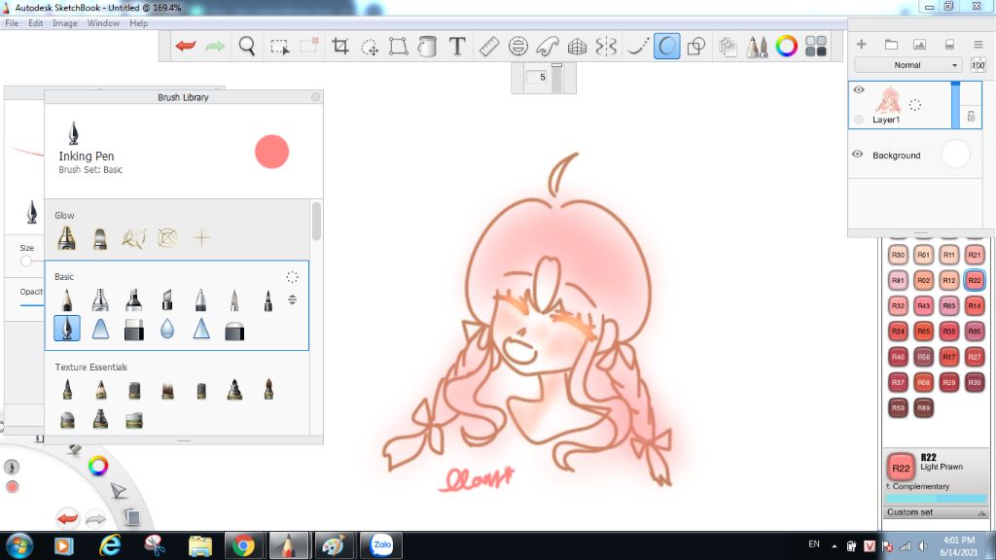The width and height of the screenshot is (996, 560).
Task: Pick the water drop Smear brush
Action: click(167, 329)
